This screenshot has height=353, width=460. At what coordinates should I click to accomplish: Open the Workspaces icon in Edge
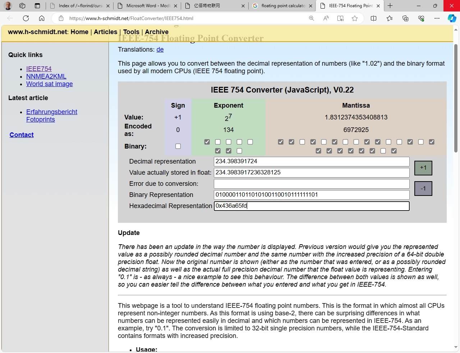tap(22, 6)
